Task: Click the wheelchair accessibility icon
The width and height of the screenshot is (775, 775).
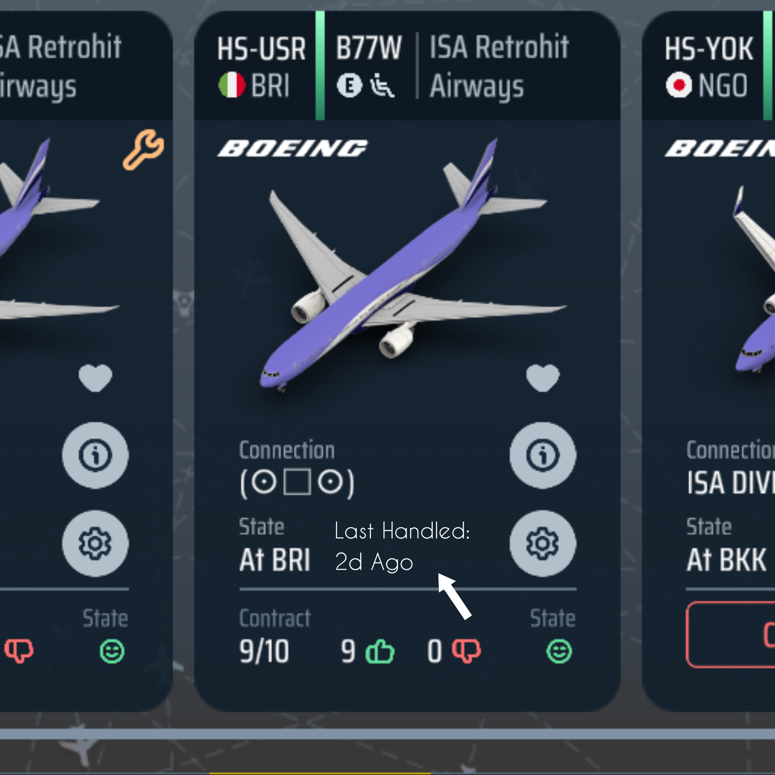Action: (382, 85)
